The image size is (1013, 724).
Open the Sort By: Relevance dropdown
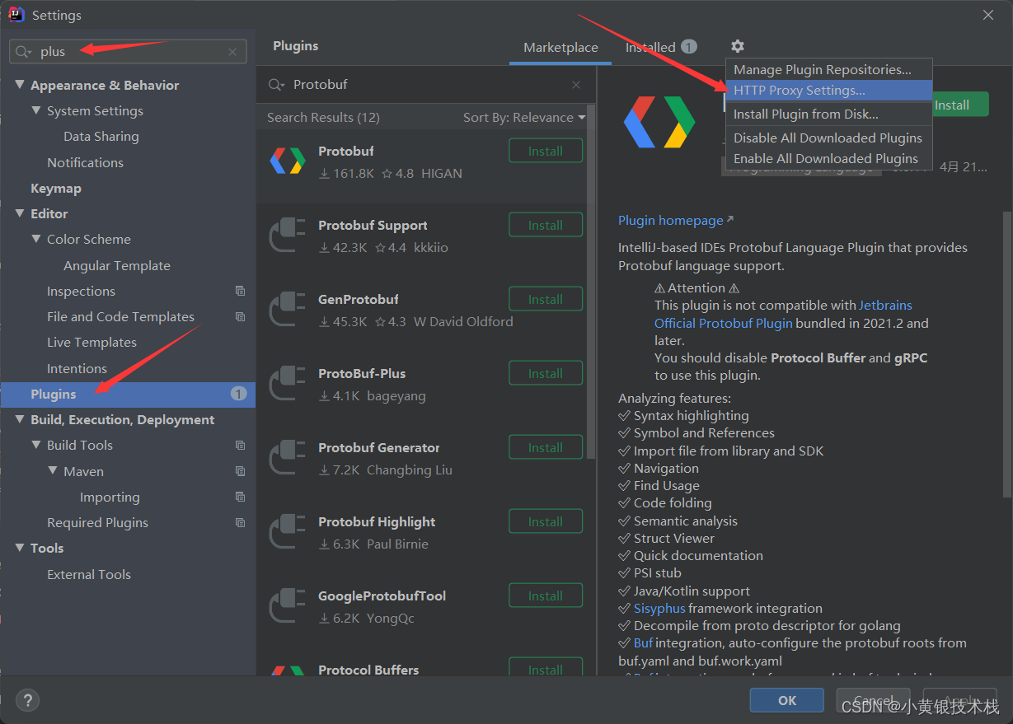[524, 118]
